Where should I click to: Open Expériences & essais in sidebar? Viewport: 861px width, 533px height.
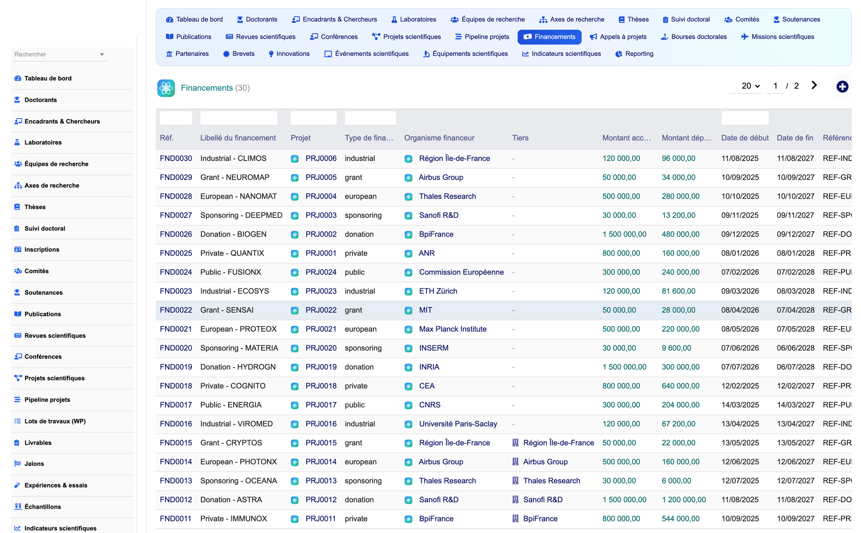pyautogui.click(x=56, y=485)
